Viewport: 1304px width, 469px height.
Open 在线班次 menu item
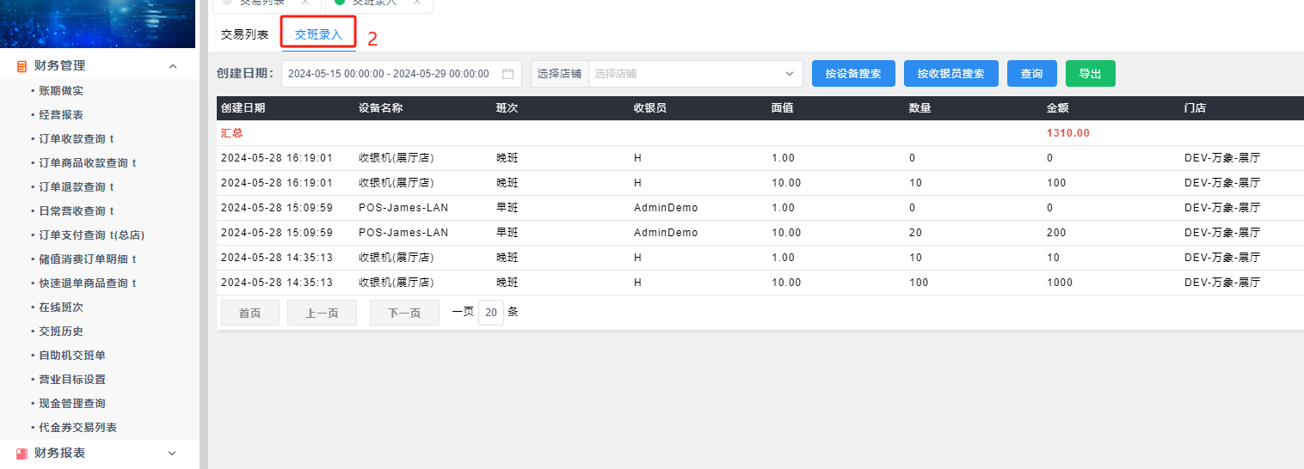[61, 307]
